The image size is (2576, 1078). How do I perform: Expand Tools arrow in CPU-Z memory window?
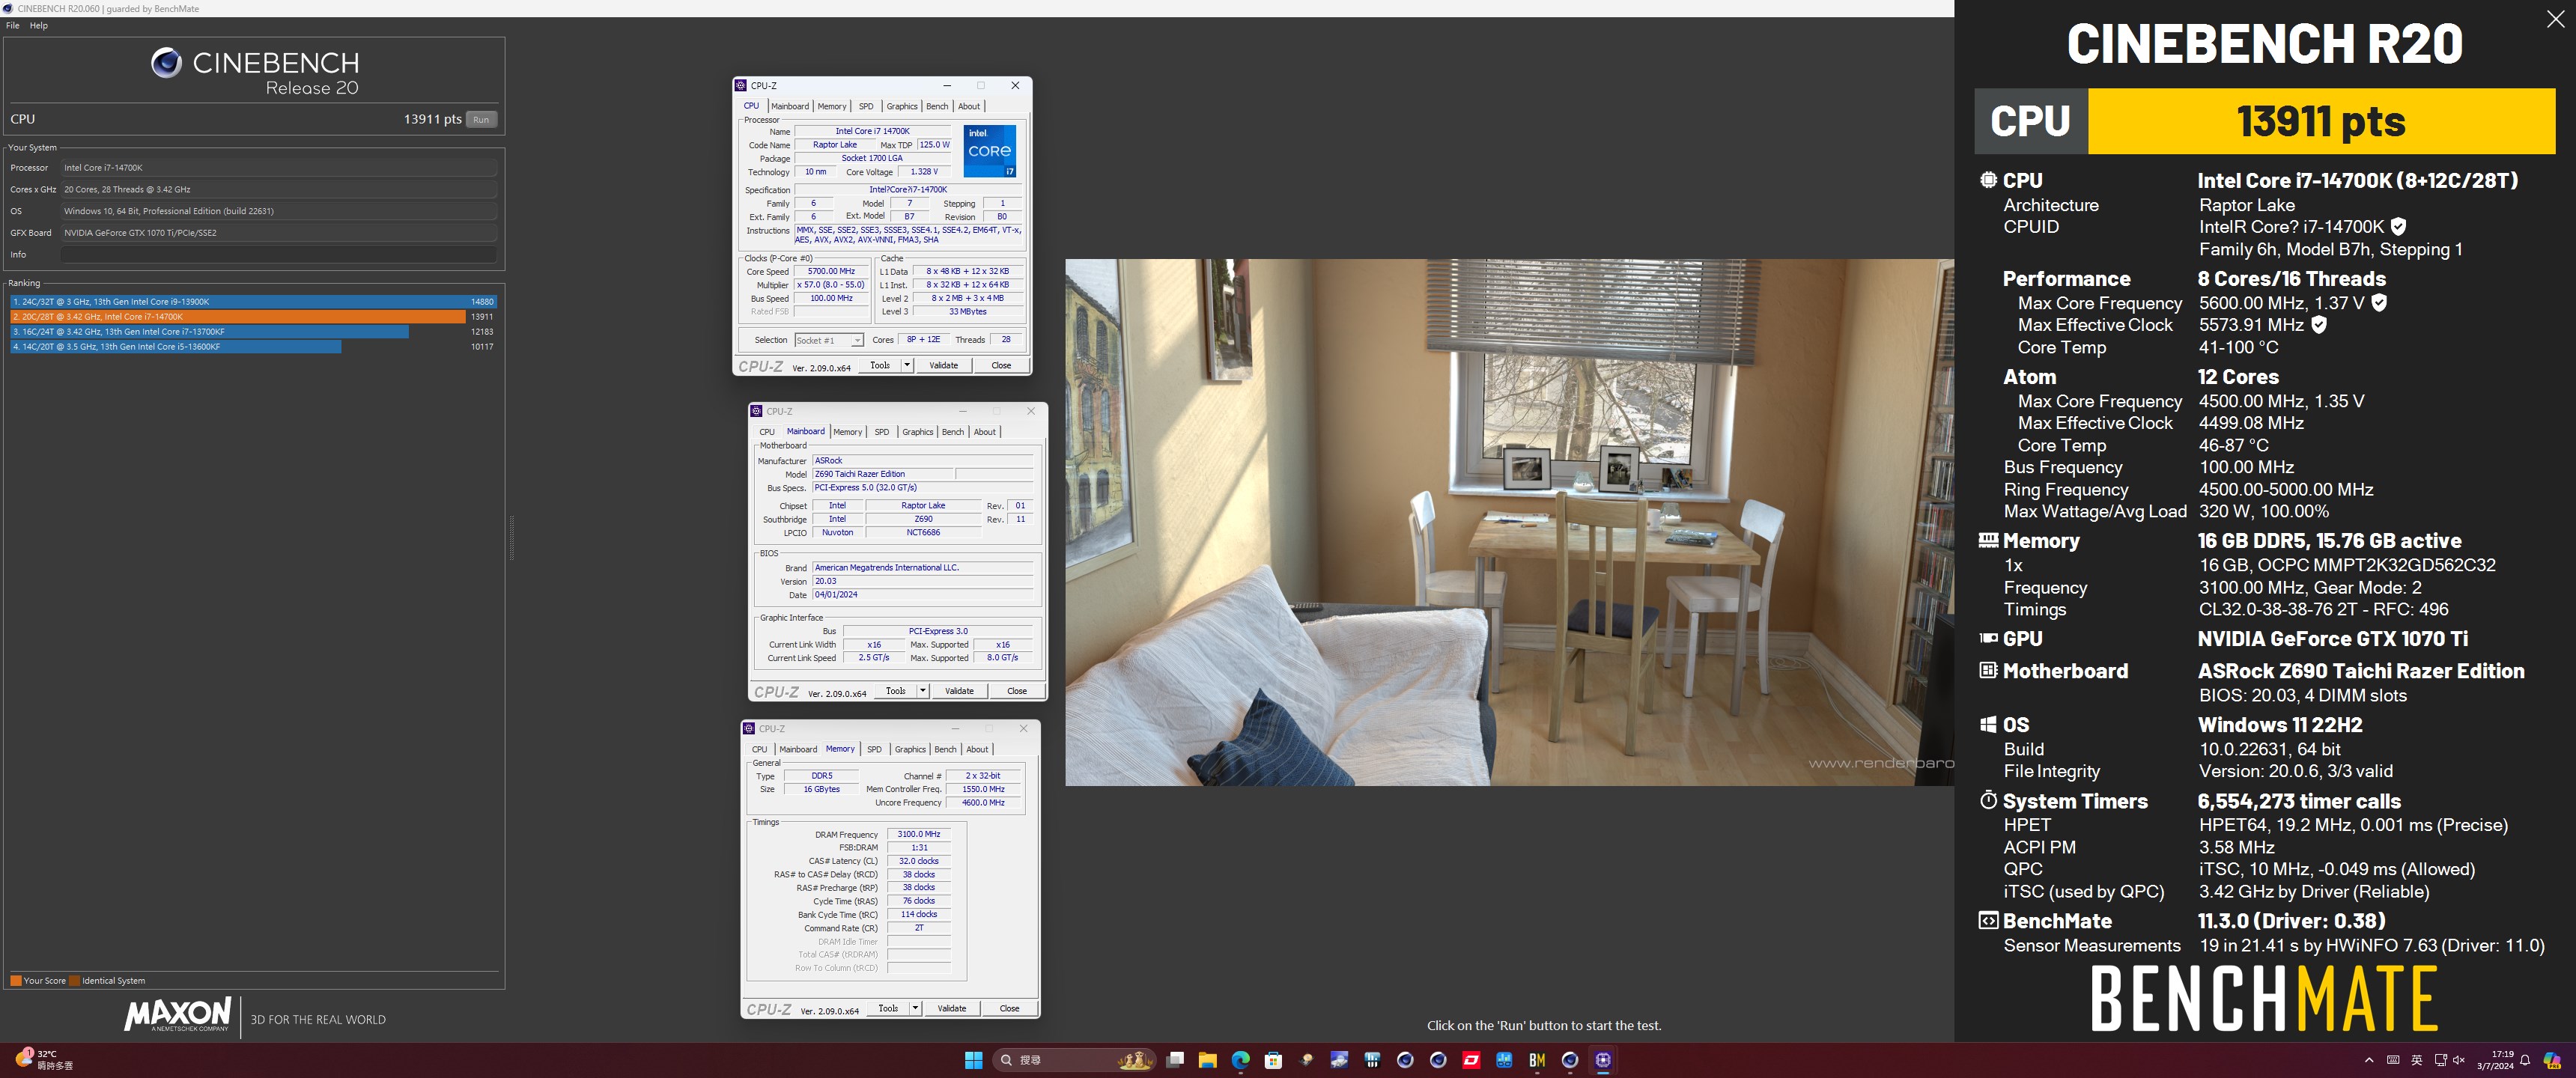coord(915,1008)
